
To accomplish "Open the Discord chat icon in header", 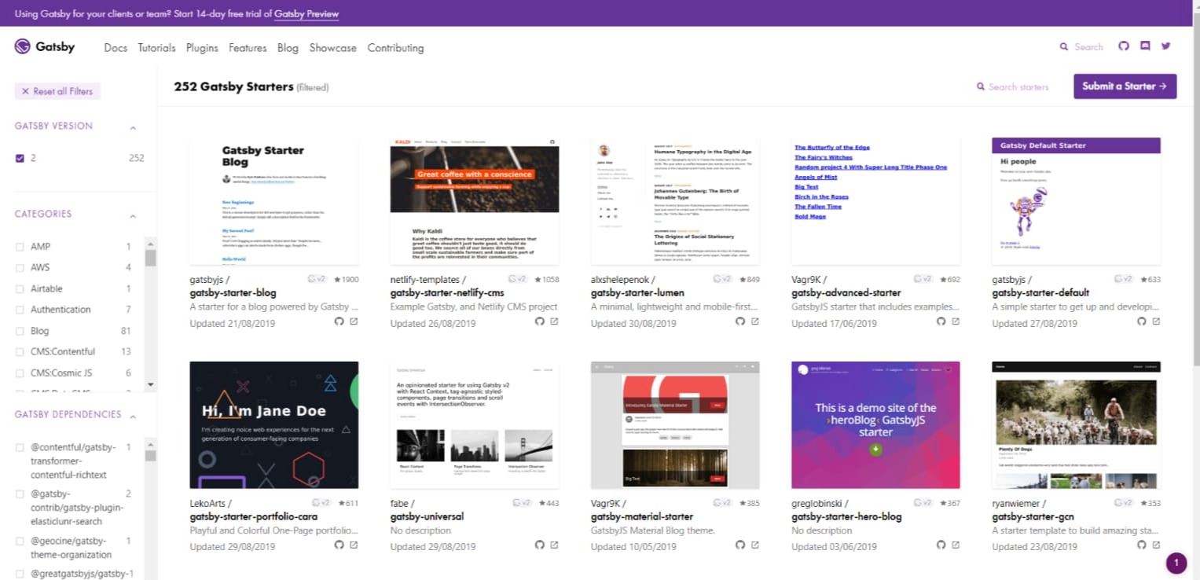I will [x=1145, y=46].
